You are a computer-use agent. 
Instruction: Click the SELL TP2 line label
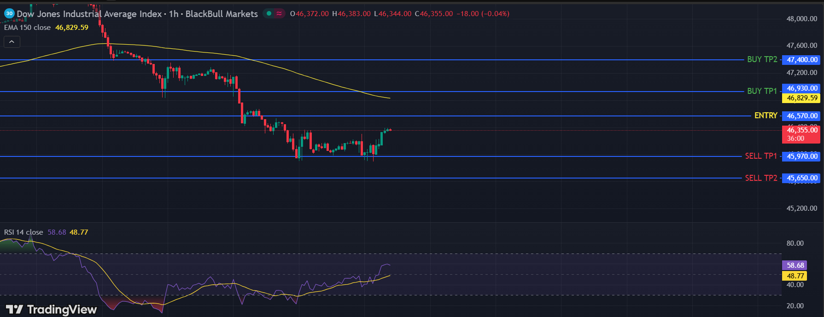(x=761, y=178)
